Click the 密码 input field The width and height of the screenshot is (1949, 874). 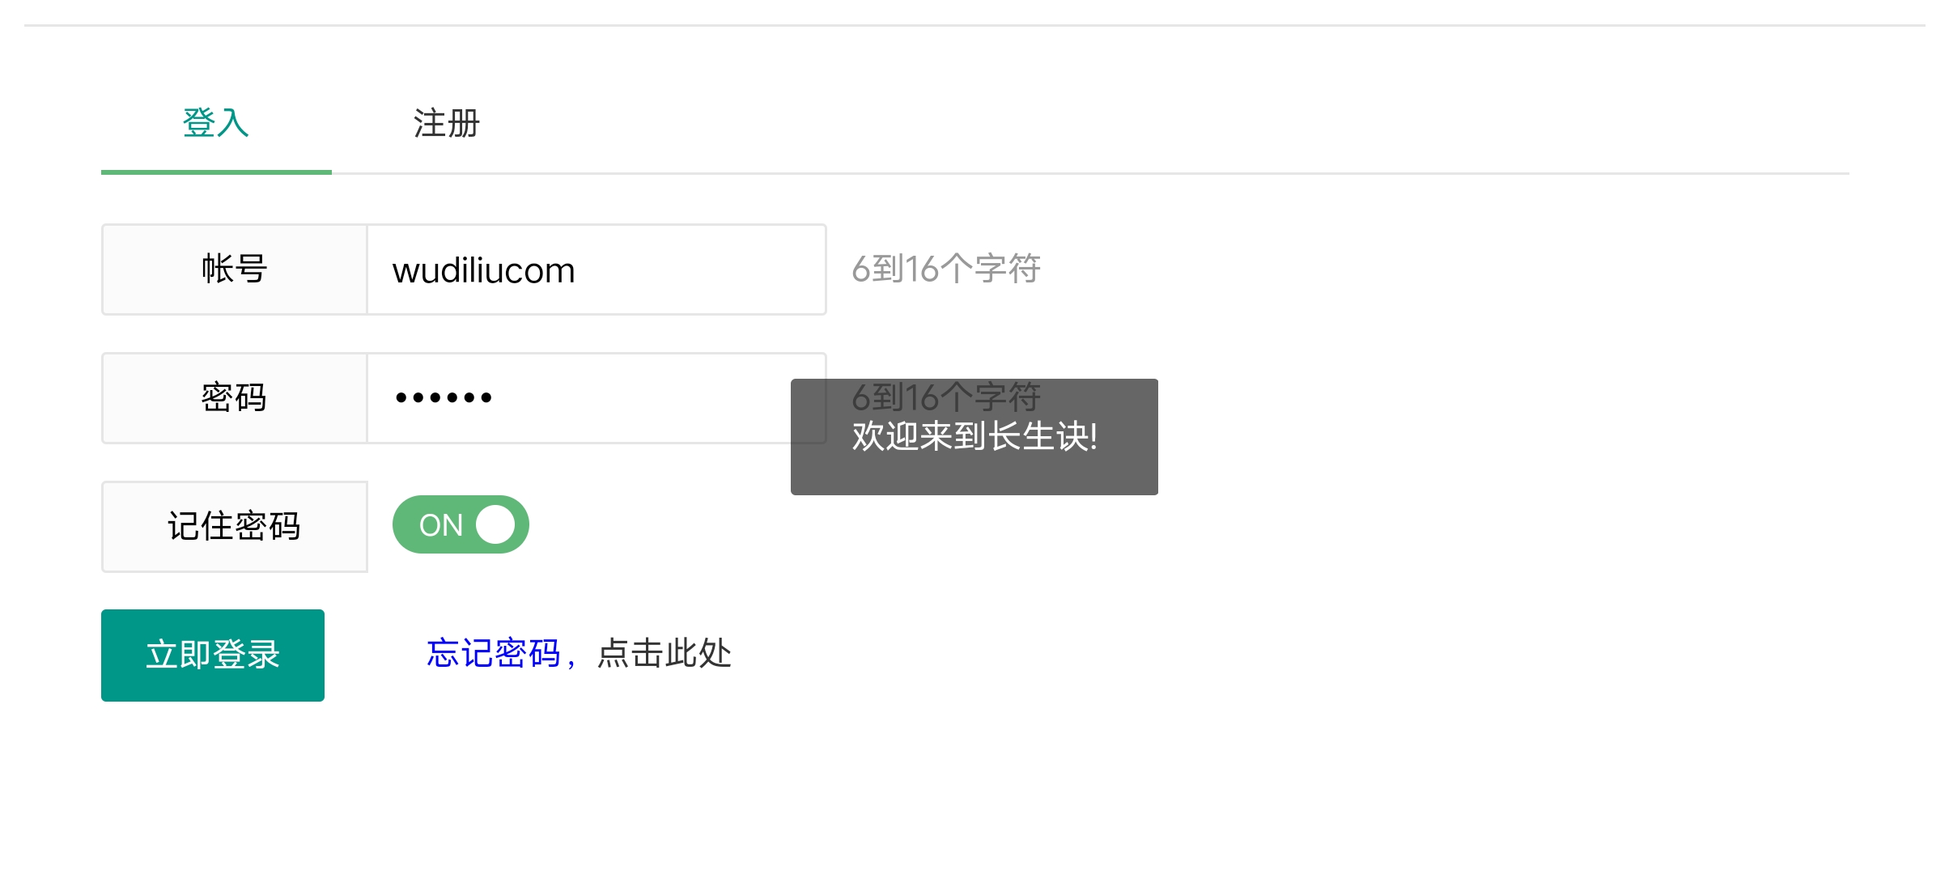[598, 397]
